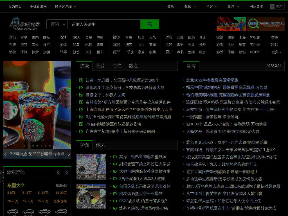Screen dimensions: 288x216
Task: Open the 车型大全 heading link
Action: (16, 186)
